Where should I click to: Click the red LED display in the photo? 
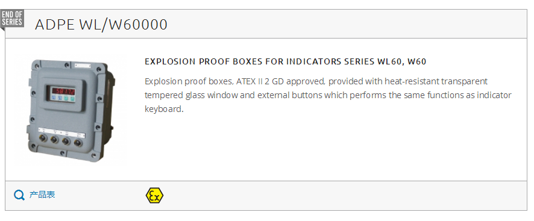[63, 91]
